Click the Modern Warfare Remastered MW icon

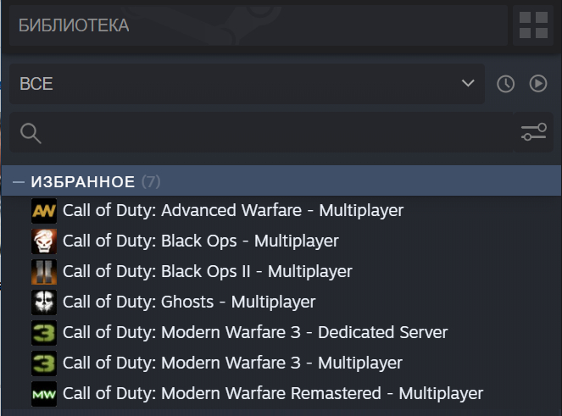(44, 393)
